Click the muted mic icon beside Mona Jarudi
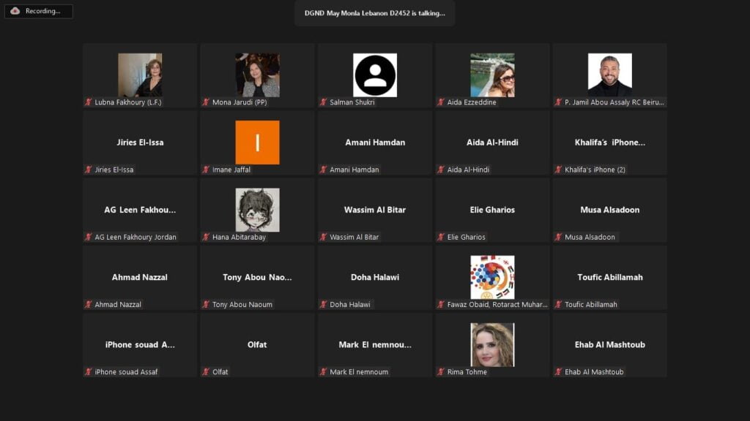Image resolution: width=750 pixels, height=421 pixels. click(206, 102)
